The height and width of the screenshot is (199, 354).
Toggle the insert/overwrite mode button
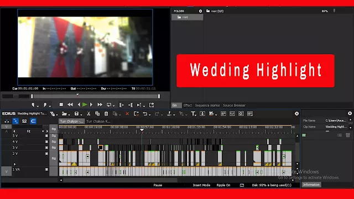(7, 121)
